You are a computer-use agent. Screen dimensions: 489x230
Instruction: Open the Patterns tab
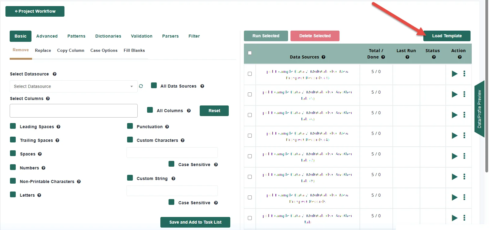click(x=76, y=36)
